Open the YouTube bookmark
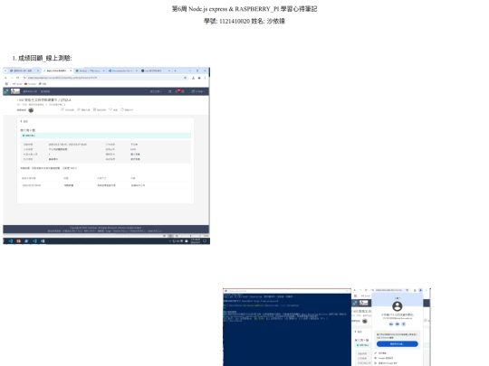489x366 pixels. pyautogui.click(x=30, y=84)
